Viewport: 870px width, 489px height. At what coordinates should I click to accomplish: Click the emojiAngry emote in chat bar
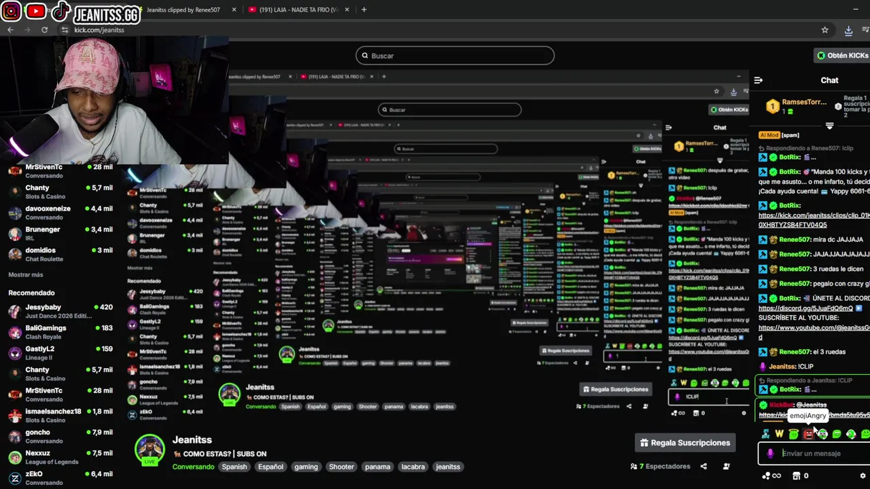click(x=808, y=434)
